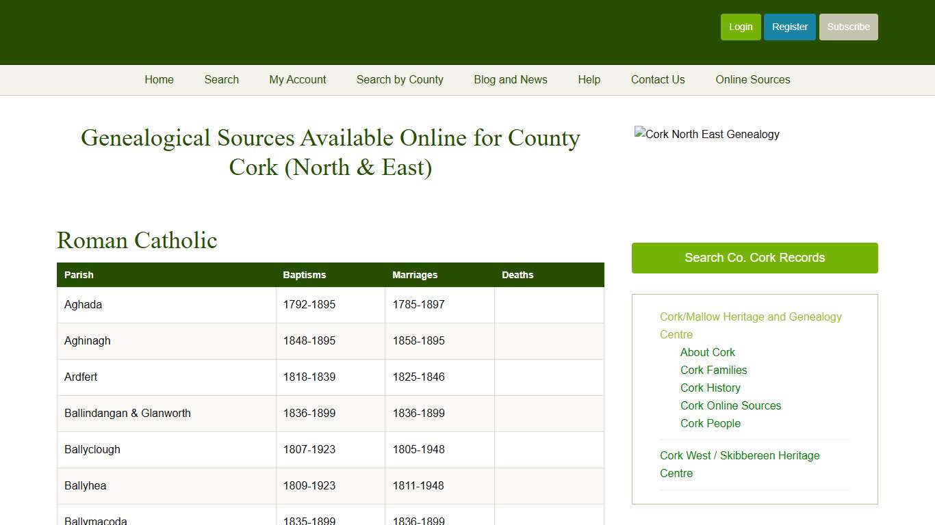This screenshot has width=935, height=525.
Task: Click the Register button
Action: [790, 27]
